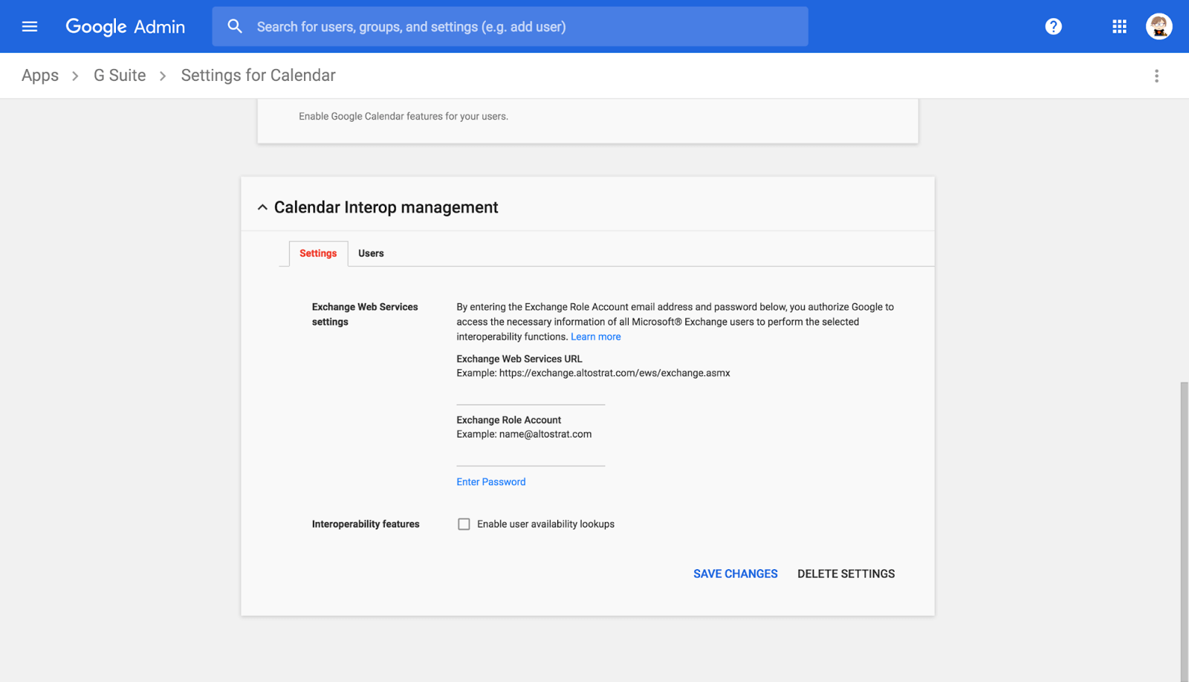The image size is (1189, 682).
Task: Focus the Exchange Role Account field
Action: tap(531, 455)
